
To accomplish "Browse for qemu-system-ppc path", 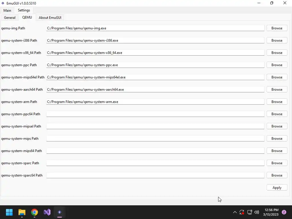I will (277, 65).
